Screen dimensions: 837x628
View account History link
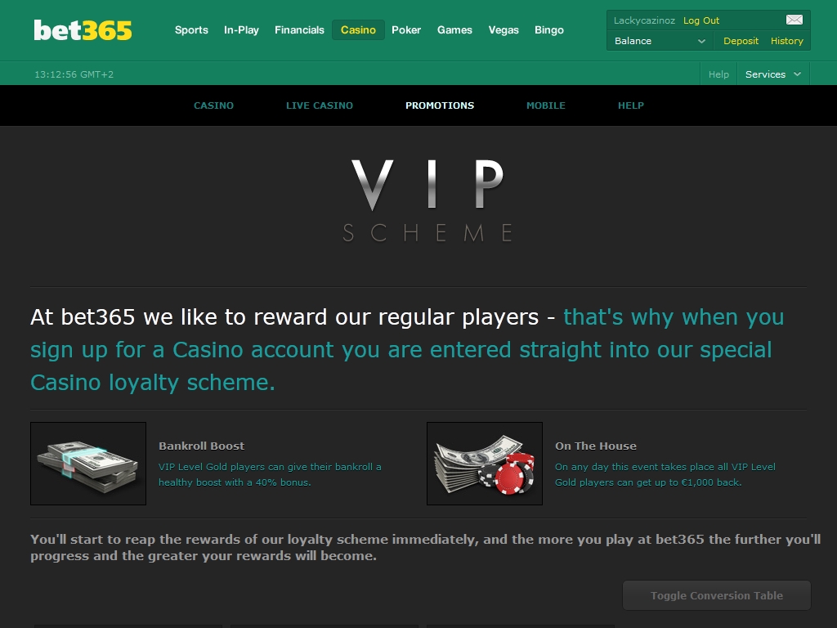787,41
